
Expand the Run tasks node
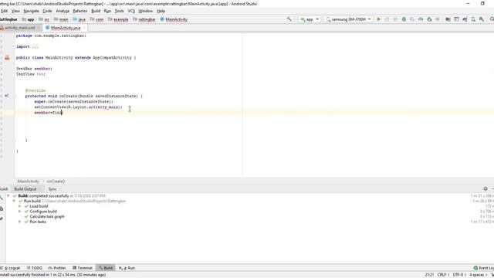point(20,222)
